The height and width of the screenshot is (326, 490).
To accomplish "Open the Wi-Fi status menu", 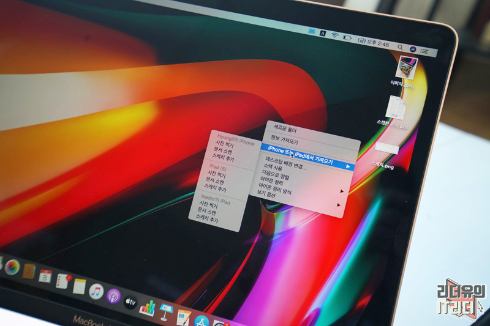I will tap(334, 35).
